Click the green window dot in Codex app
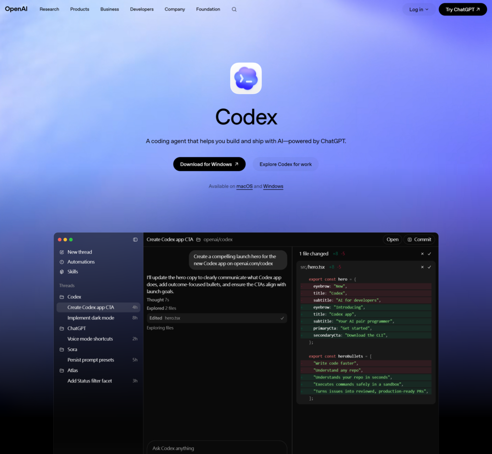The height and width of the screenshot is (454, 492). tap(71, 239)
